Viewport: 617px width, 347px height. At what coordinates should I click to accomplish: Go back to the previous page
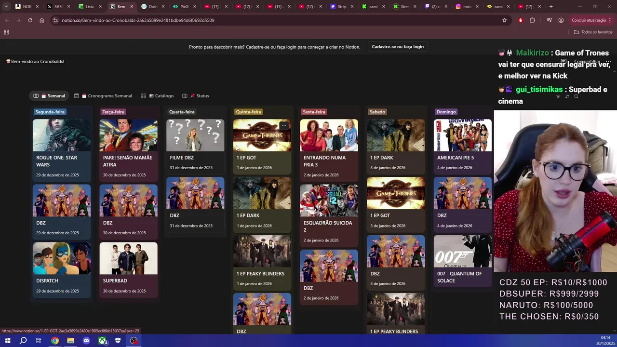(x=7, y=20)
